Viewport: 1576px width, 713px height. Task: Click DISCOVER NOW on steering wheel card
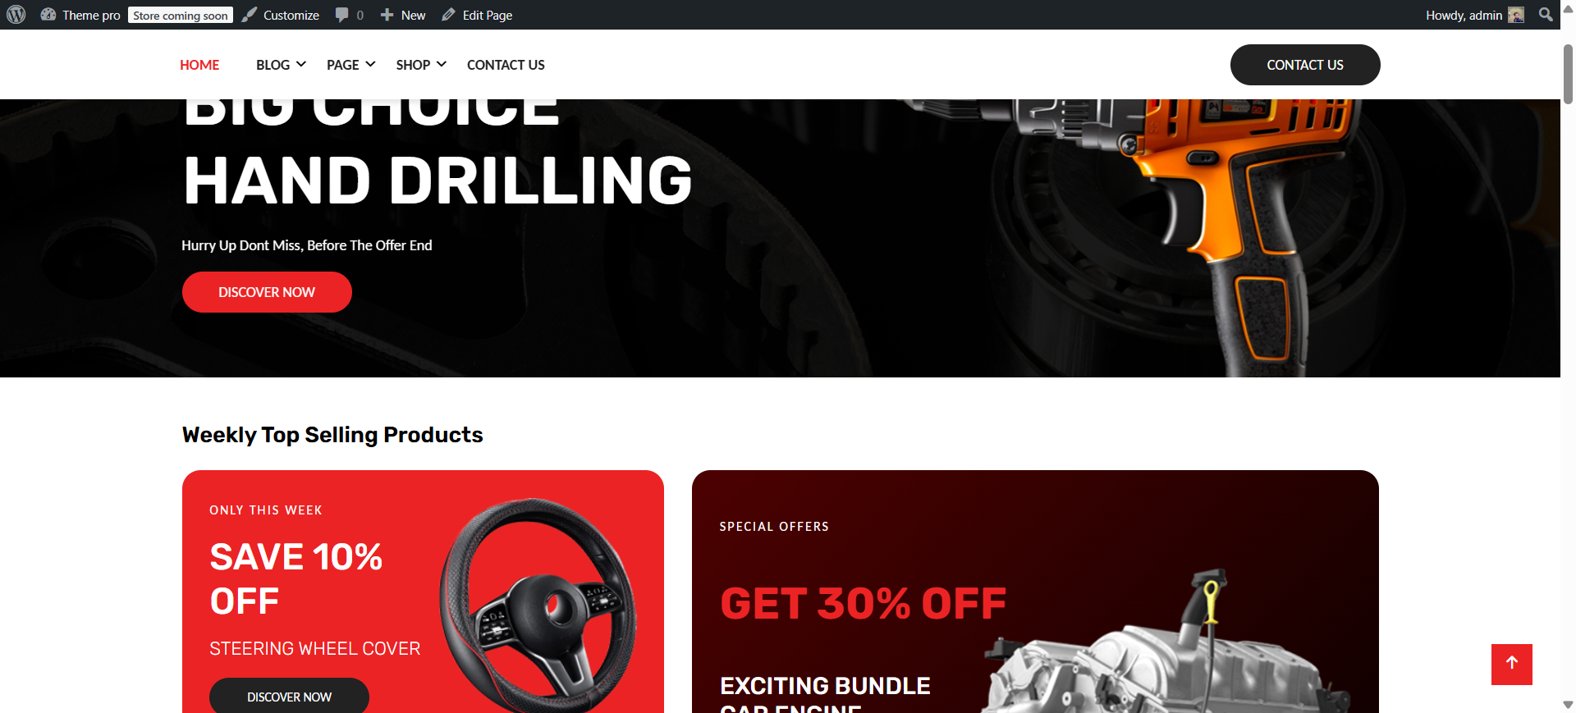click(x=289, y=697)
